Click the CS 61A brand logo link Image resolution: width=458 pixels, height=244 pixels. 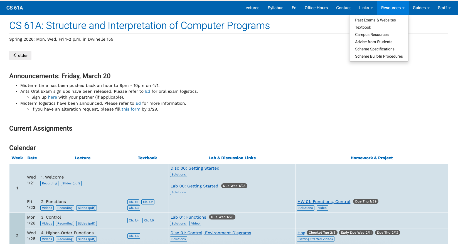pyautogui.click(x=15, y=8)
